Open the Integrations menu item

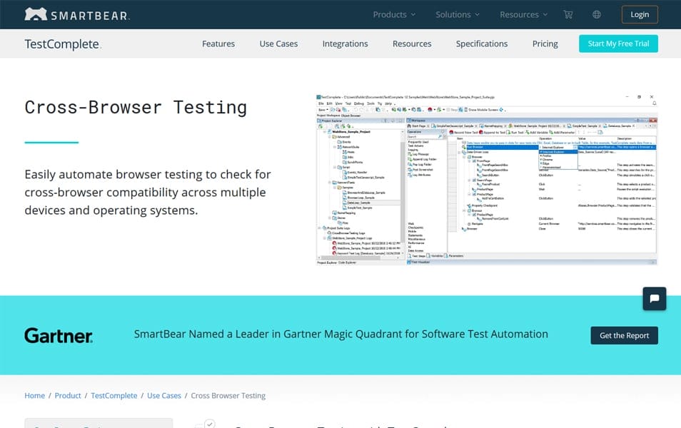pos(345,44)
